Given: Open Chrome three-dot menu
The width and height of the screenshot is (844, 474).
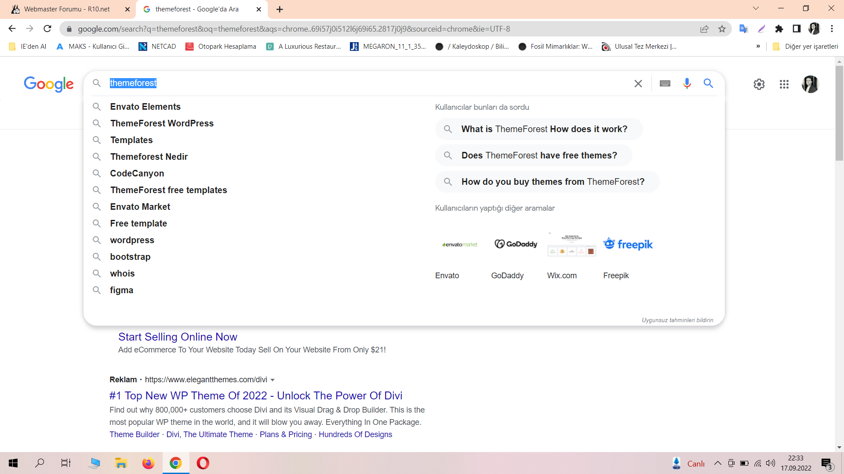Looking at the screenshot, I should coord(832,29).
